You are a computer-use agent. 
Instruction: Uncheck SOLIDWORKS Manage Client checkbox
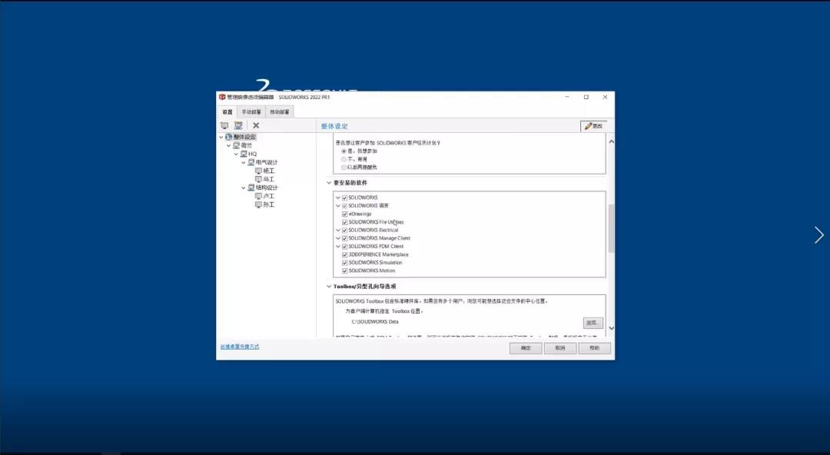click(x=344, y=238)
